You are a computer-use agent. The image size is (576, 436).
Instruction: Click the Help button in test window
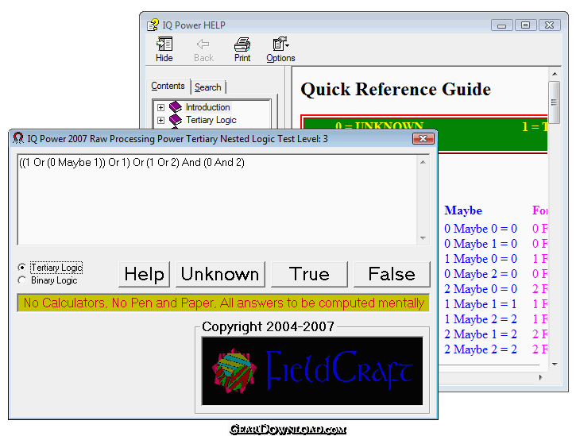pyautogui.click(x=144, y=274)
